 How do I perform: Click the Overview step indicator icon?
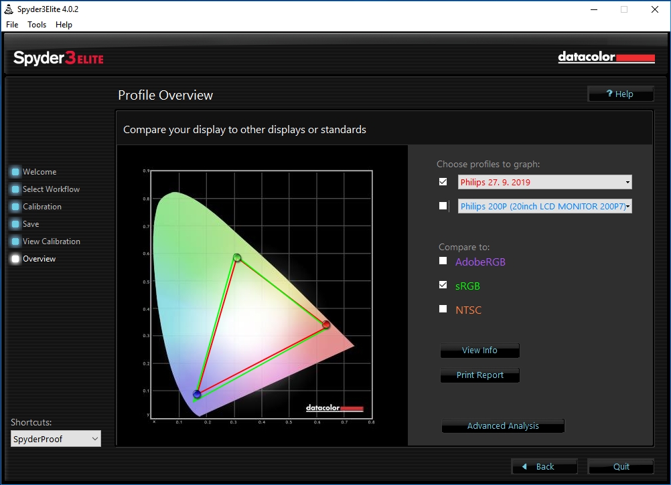15,259
